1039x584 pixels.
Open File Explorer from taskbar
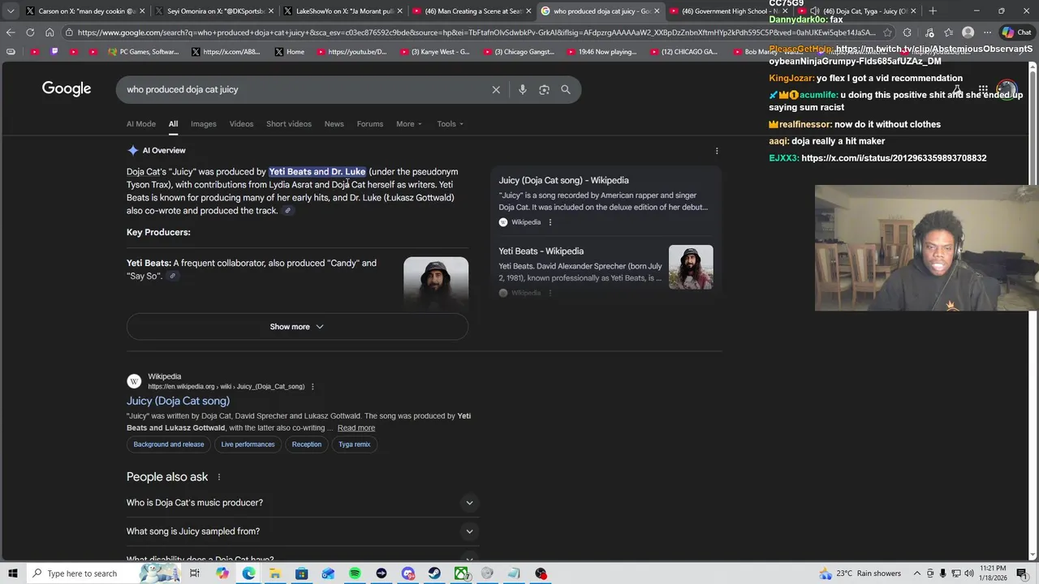275,573
